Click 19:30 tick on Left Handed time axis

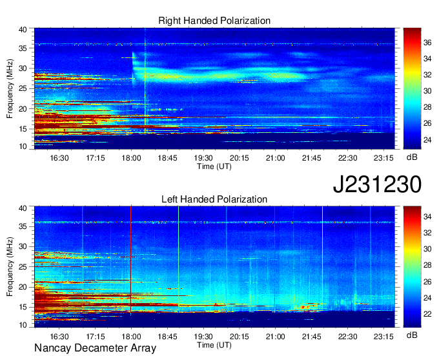tap(203, 337)
